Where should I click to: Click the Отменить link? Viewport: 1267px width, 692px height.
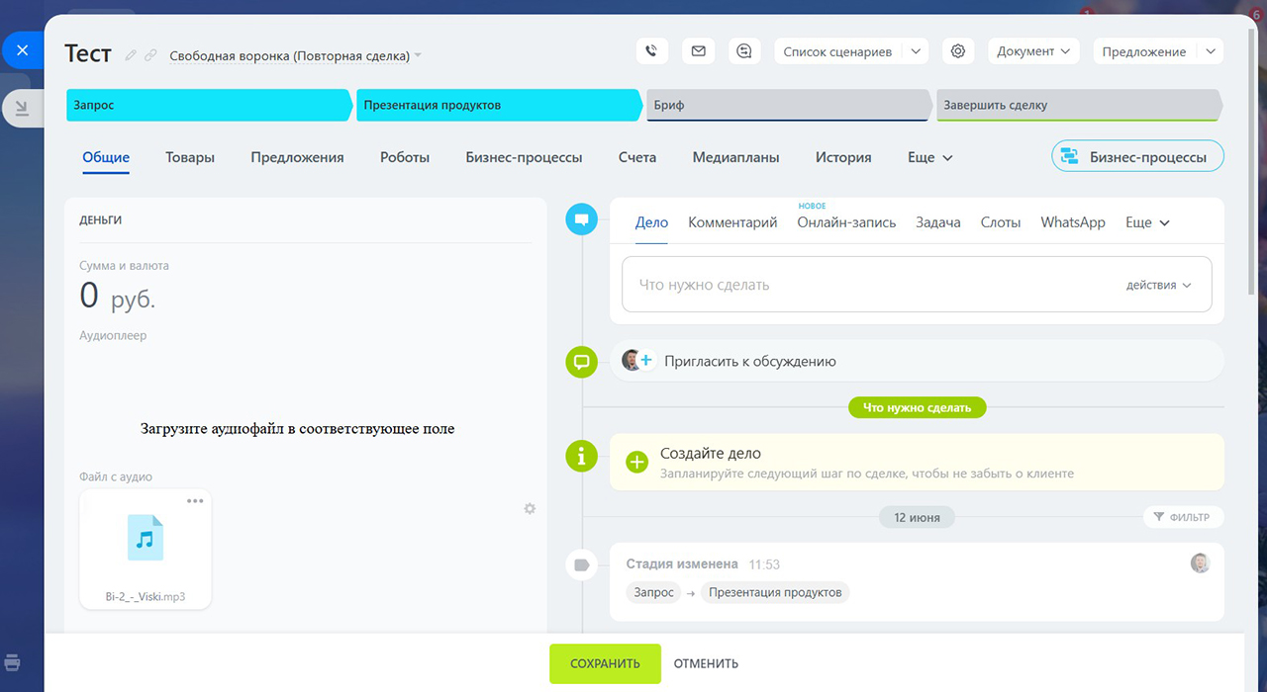click(x=706, y=663)
